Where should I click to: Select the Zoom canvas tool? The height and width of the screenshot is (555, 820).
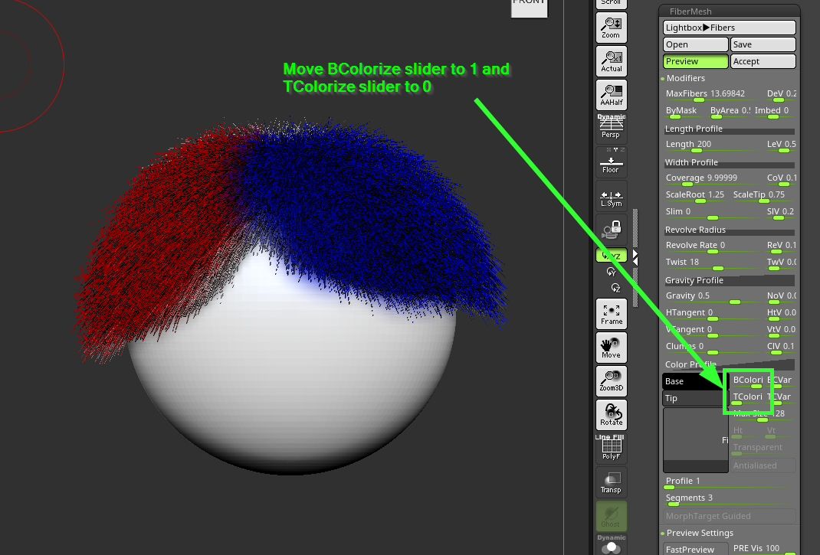click(x=612, y=28)
